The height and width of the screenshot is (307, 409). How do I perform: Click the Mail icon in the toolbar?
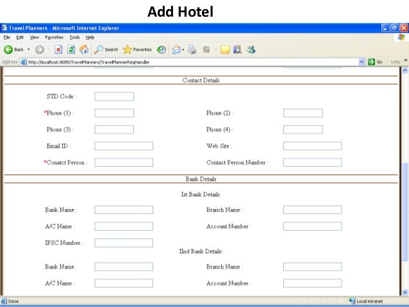tap(176, 49)
